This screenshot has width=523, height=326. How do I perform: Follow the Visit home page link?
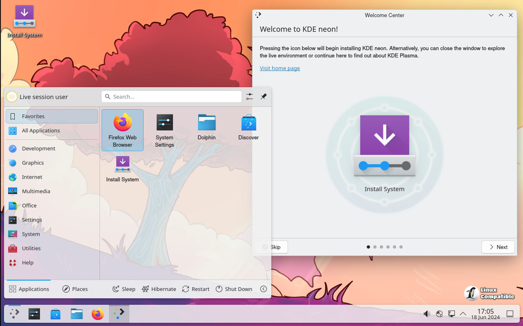tap(280, 68)
